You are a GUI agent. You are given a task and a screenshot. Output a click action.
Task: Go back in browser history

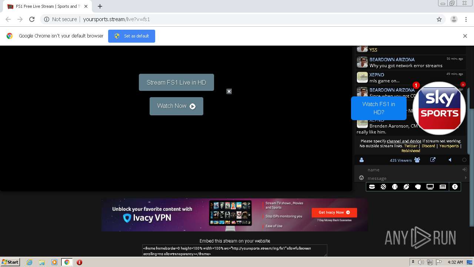point(8,19)
